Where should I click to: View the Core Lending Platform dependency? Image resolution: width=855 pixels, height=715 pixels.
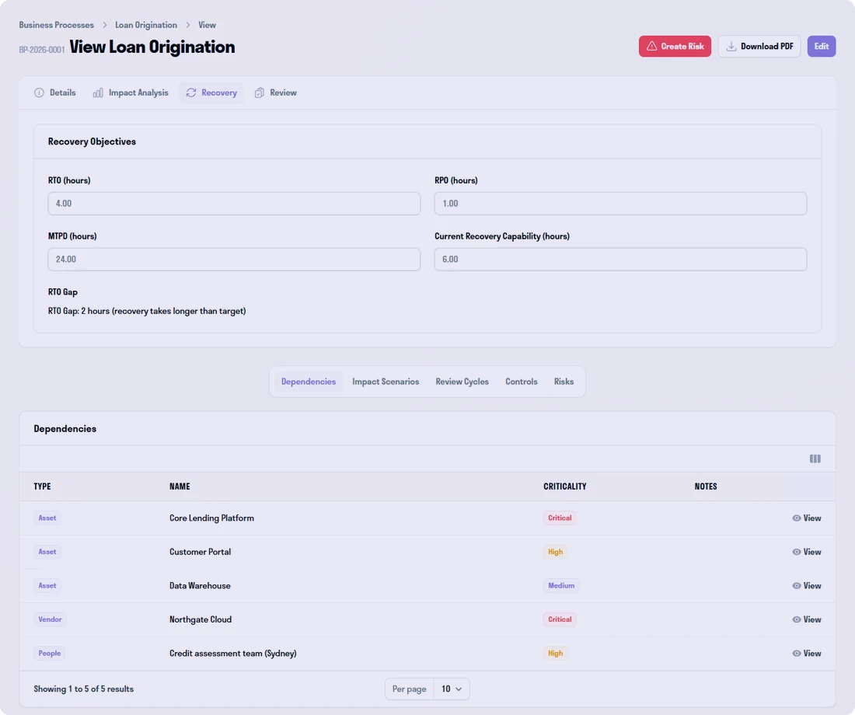click(x=807, y=518)
